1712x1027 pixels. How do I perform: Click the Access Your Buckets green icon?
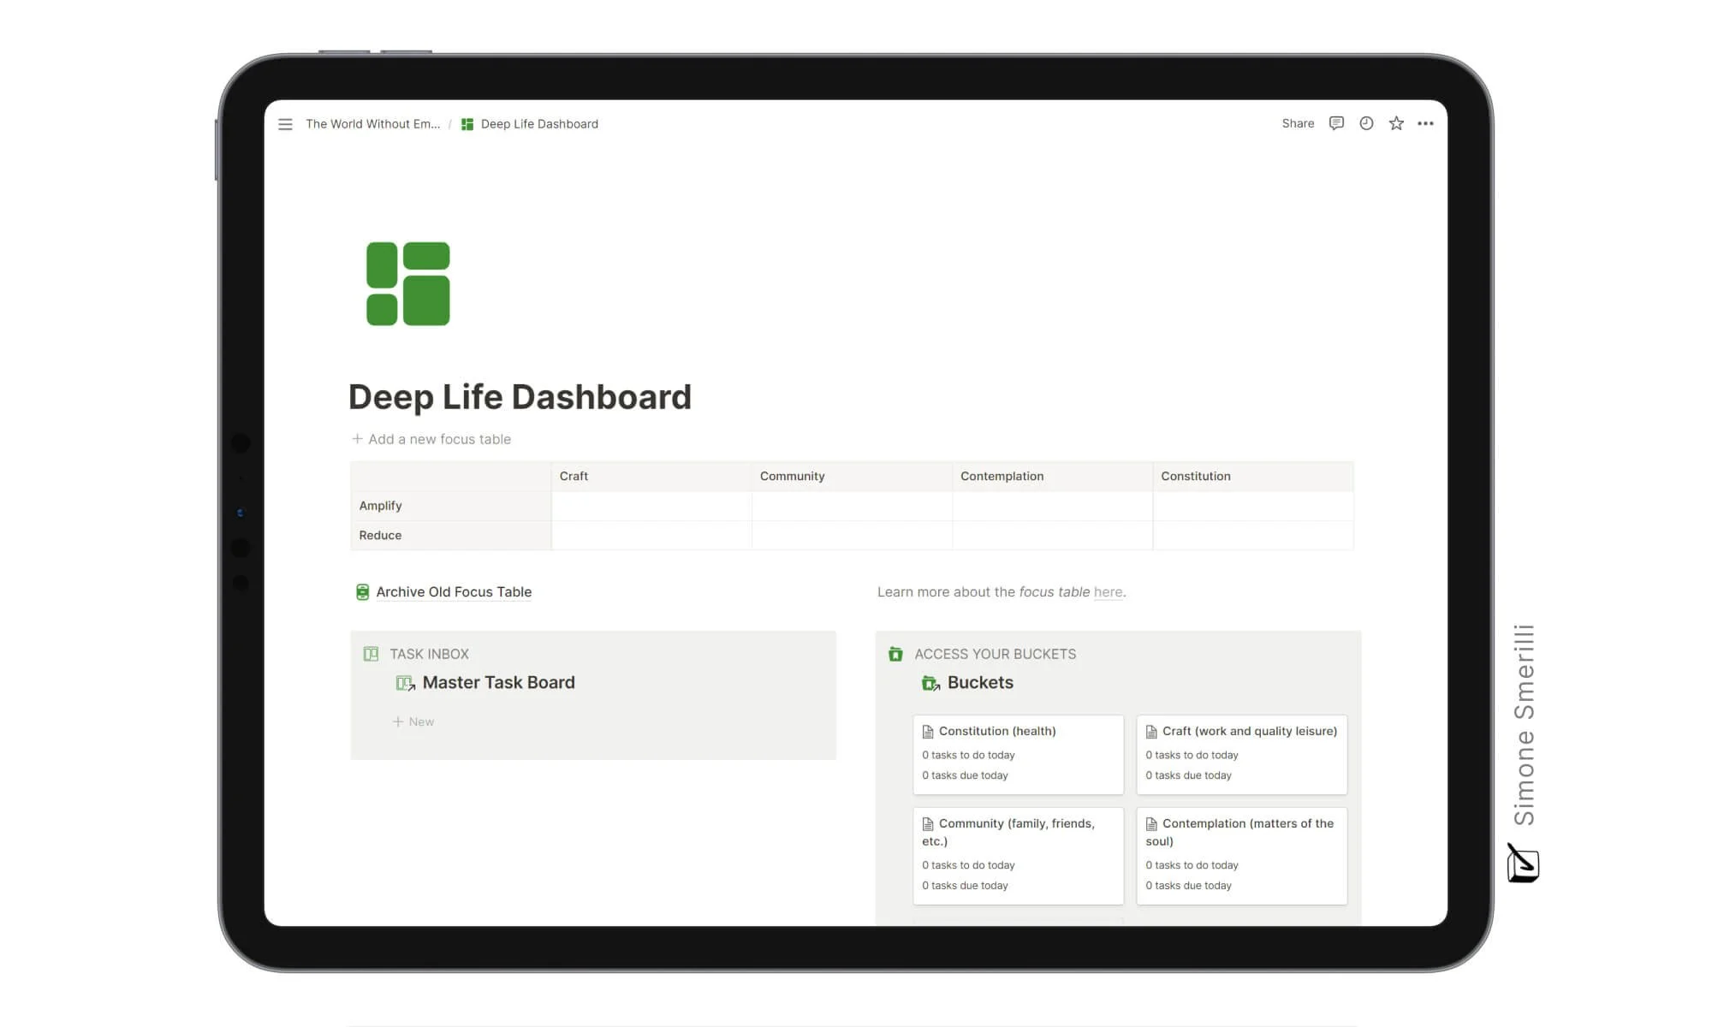pyautogui.click(x=895, y=654)
